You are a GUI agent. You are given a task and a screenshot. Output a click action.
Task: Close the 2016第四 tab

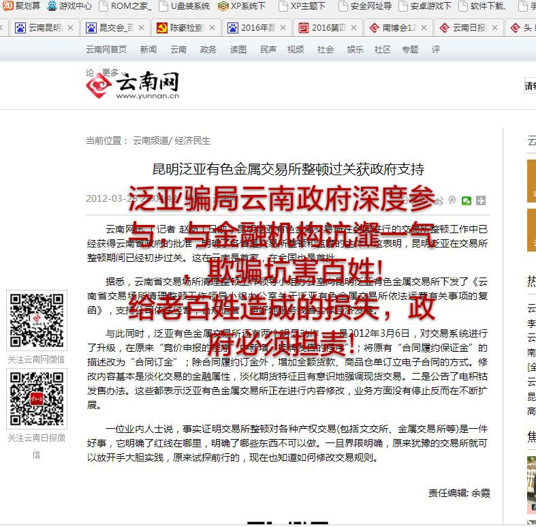click(x=353, y=28)
